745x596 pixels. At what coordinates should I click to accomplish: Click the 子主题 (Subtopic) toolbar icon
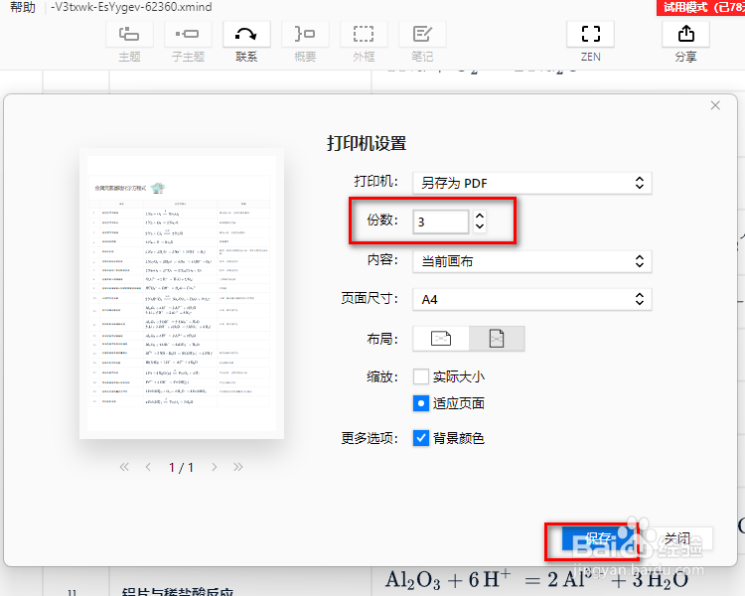point(188,34)
